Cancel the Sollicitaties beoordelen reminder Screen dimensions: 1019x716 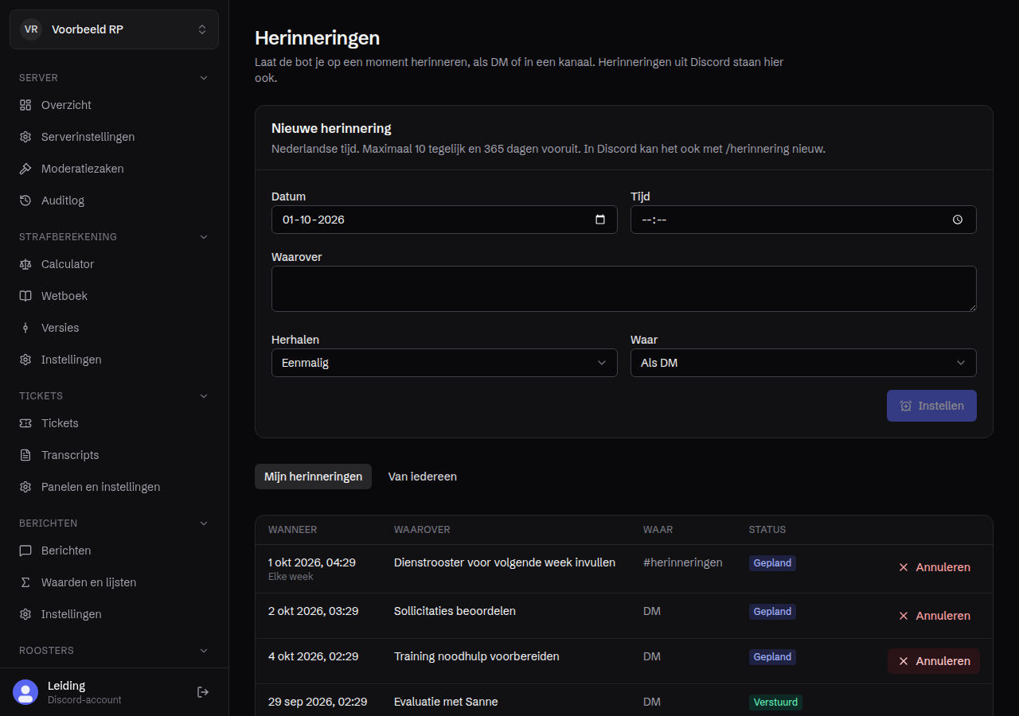934,616
